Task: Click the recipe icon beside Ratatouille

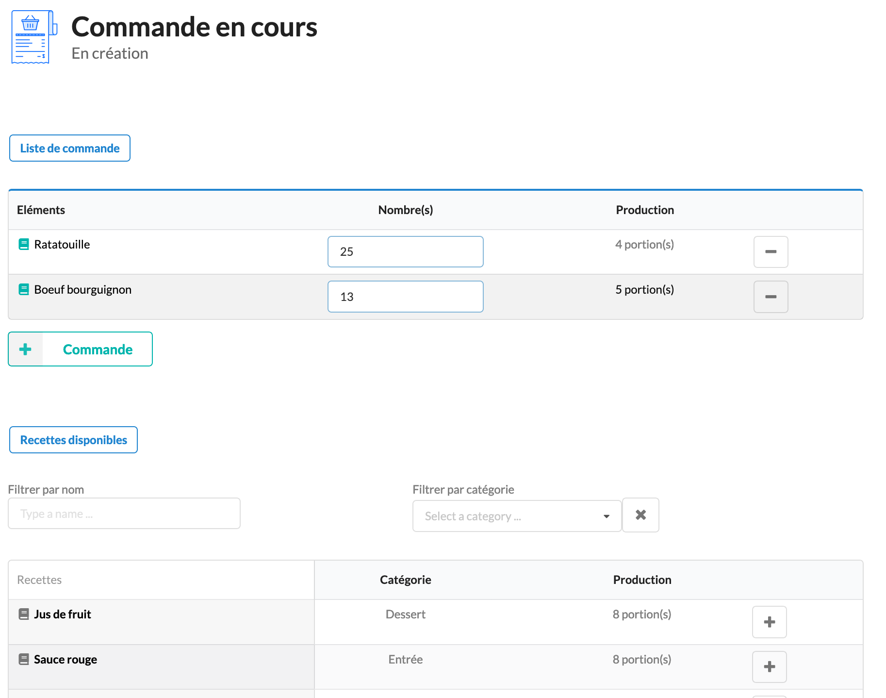Action: [x=23, y=244]
